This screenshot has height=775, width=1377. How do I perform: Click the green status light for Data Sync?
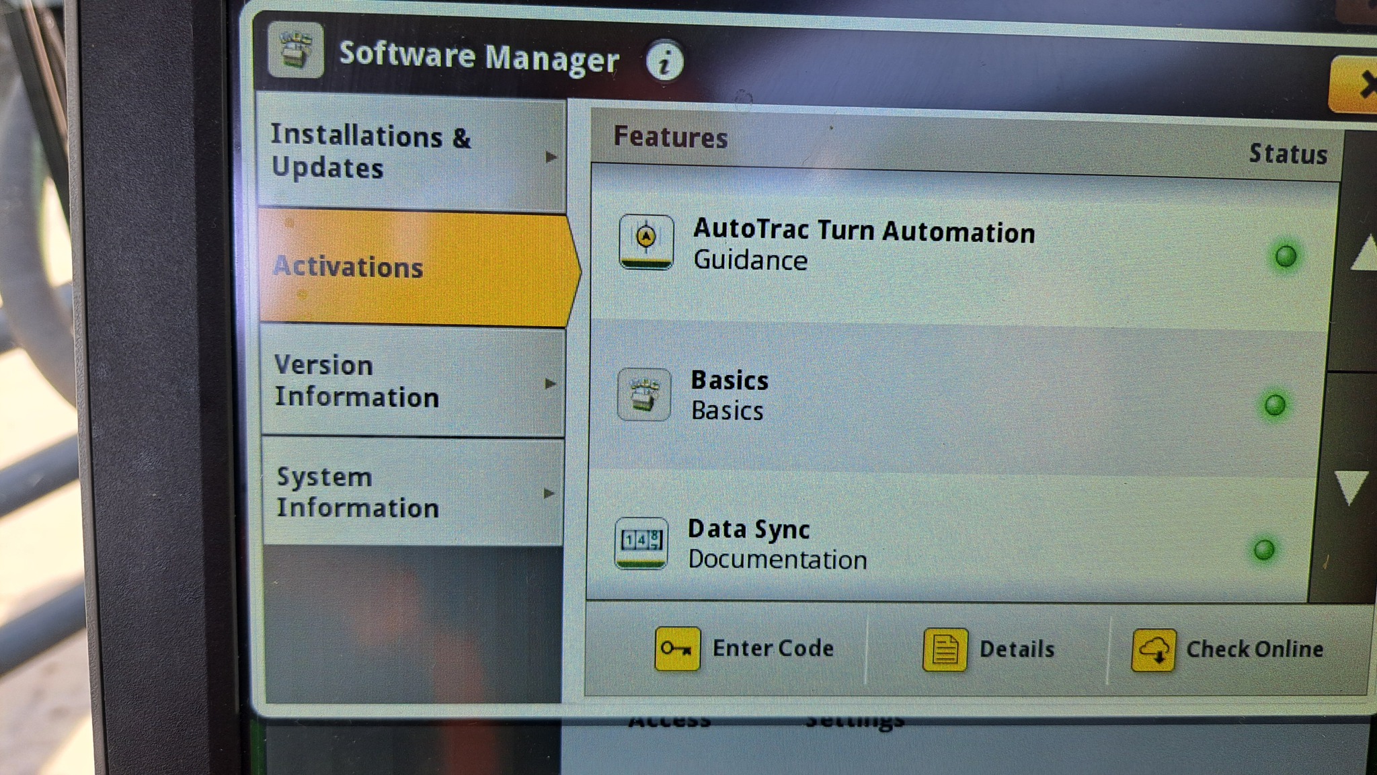tap(1264, 550)
